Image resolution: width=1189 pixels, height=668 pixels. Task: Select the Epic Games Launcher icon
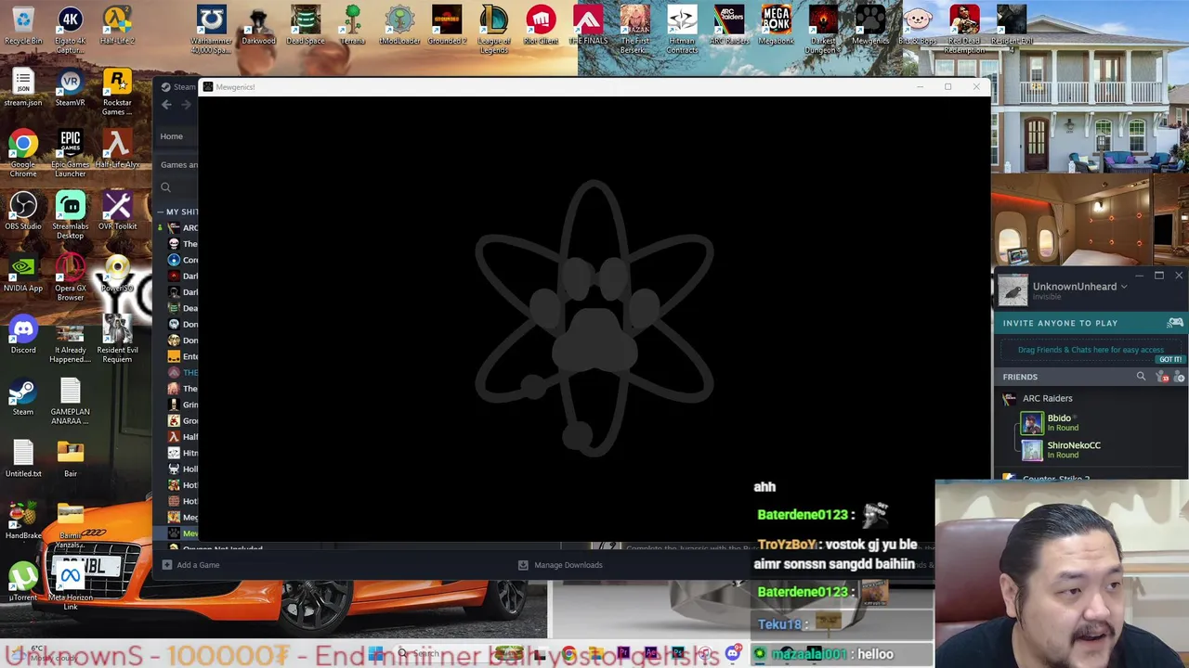tap(70, 154)
